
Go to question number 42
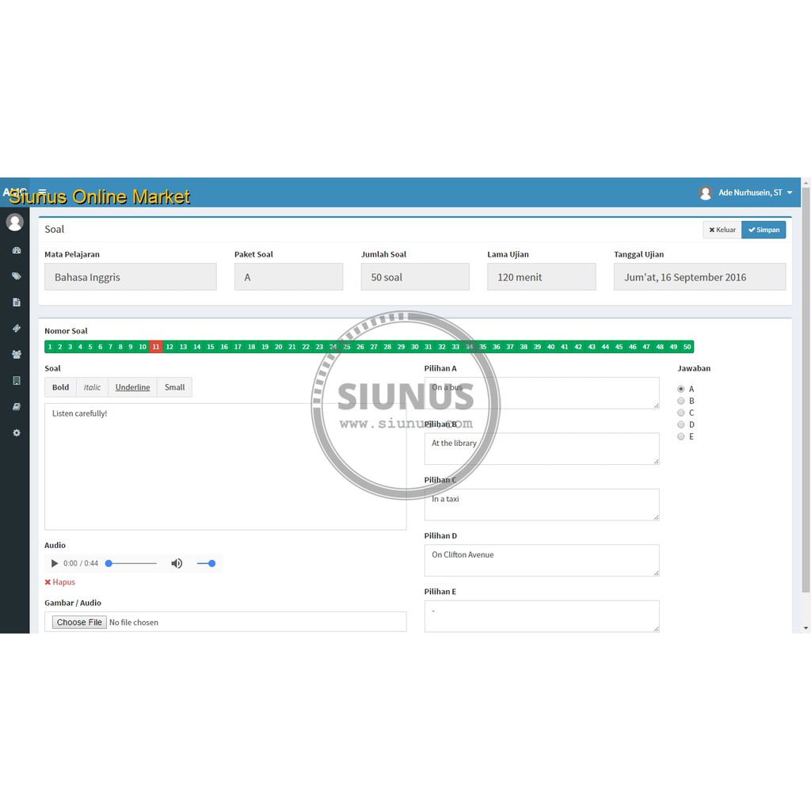pyautogui.click(x=578, y=347)
